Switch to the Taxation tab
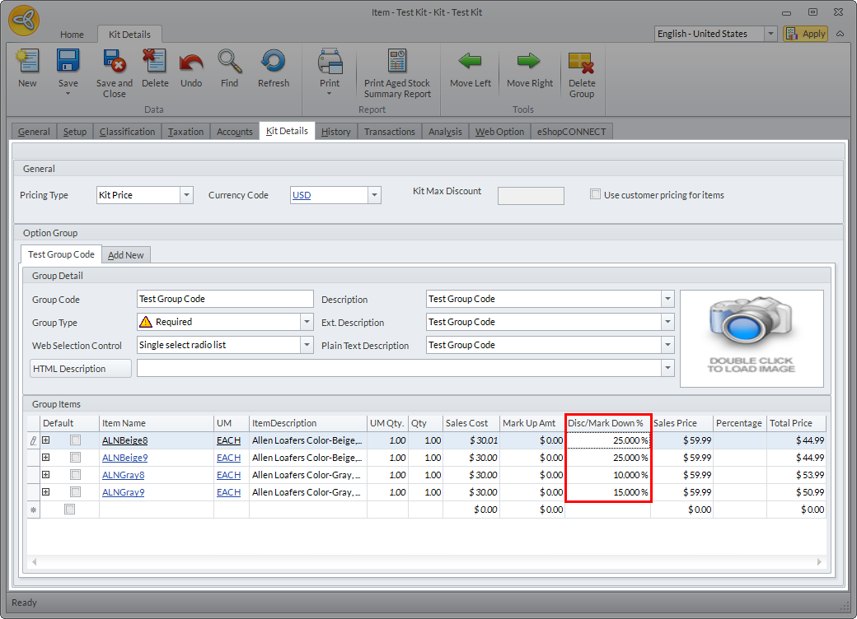 [185, 132]
